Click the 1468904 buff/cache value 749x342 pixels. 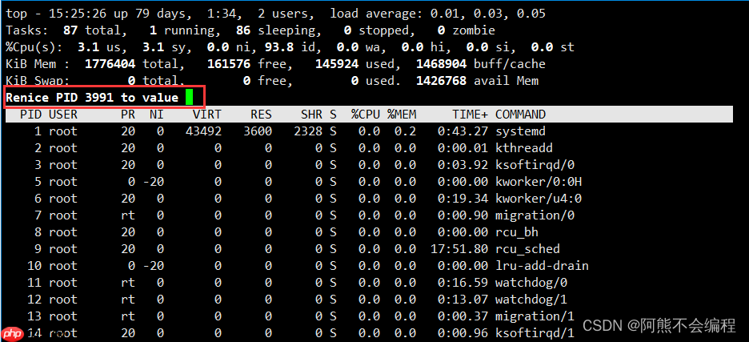[x=441, y=64]
